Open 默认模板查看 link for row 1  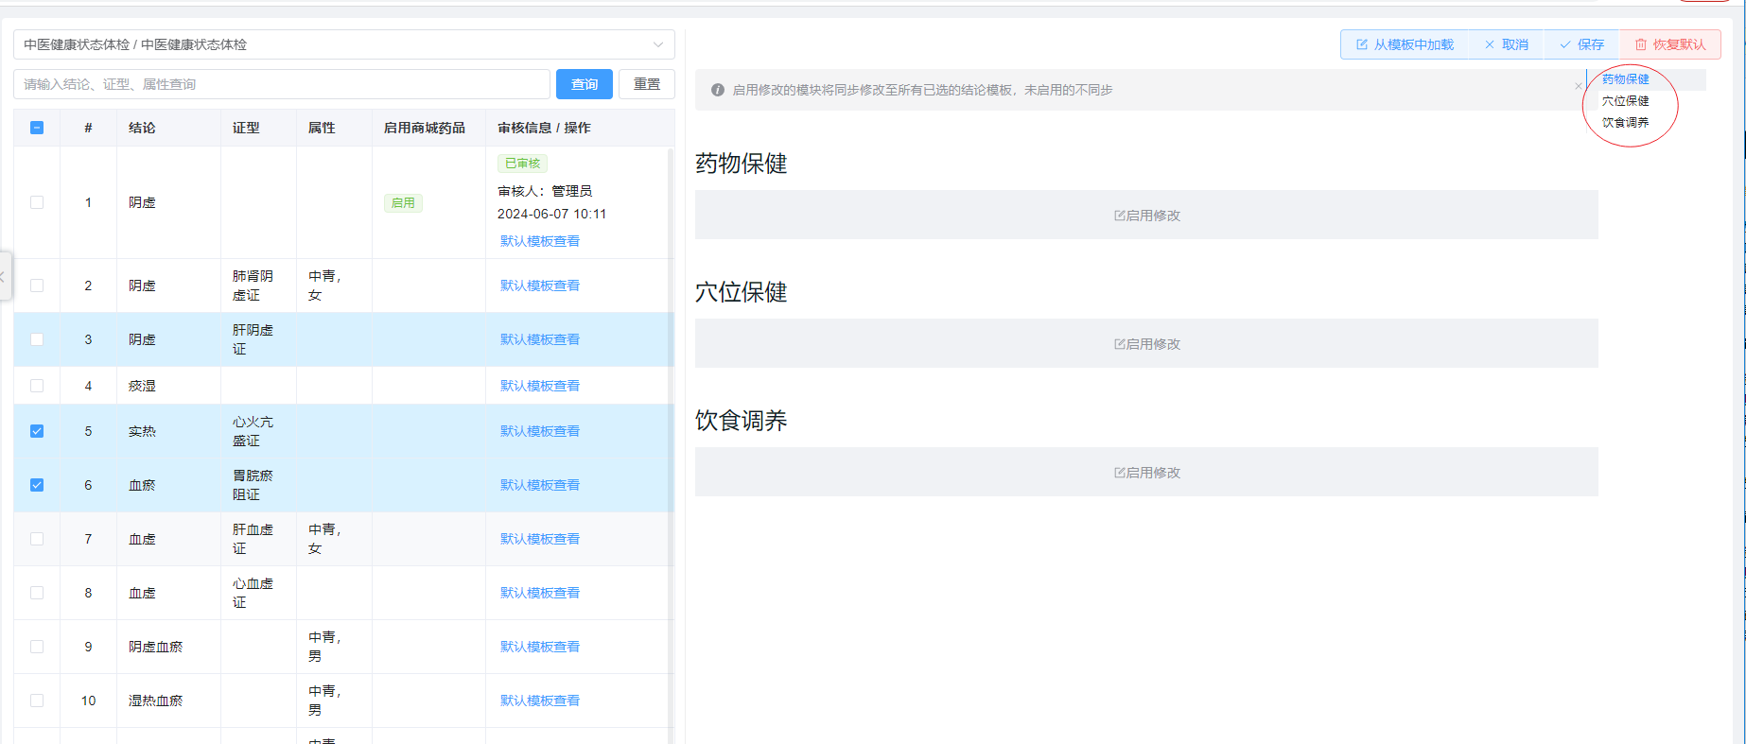pos(540,241)
